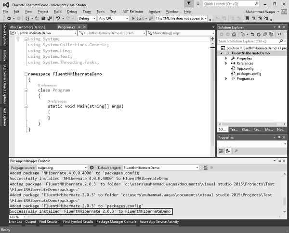Open the Debug configuration dropdown
The width and height of the screenshot is (289, 233).
tap(87, 18)
